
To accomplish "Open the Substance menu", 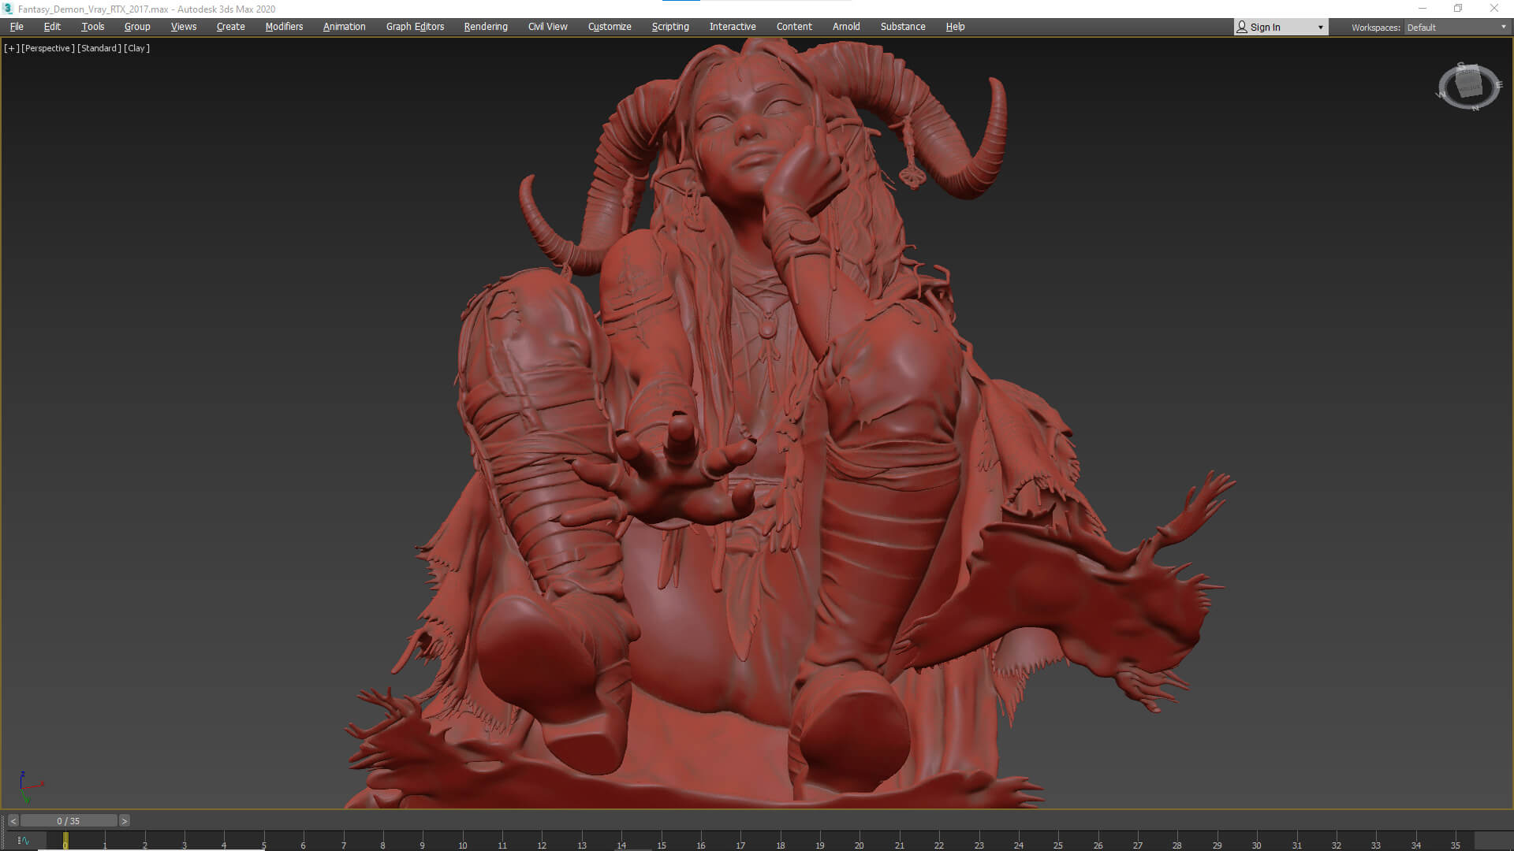I will pyautogui.click(x=903, y=27).
